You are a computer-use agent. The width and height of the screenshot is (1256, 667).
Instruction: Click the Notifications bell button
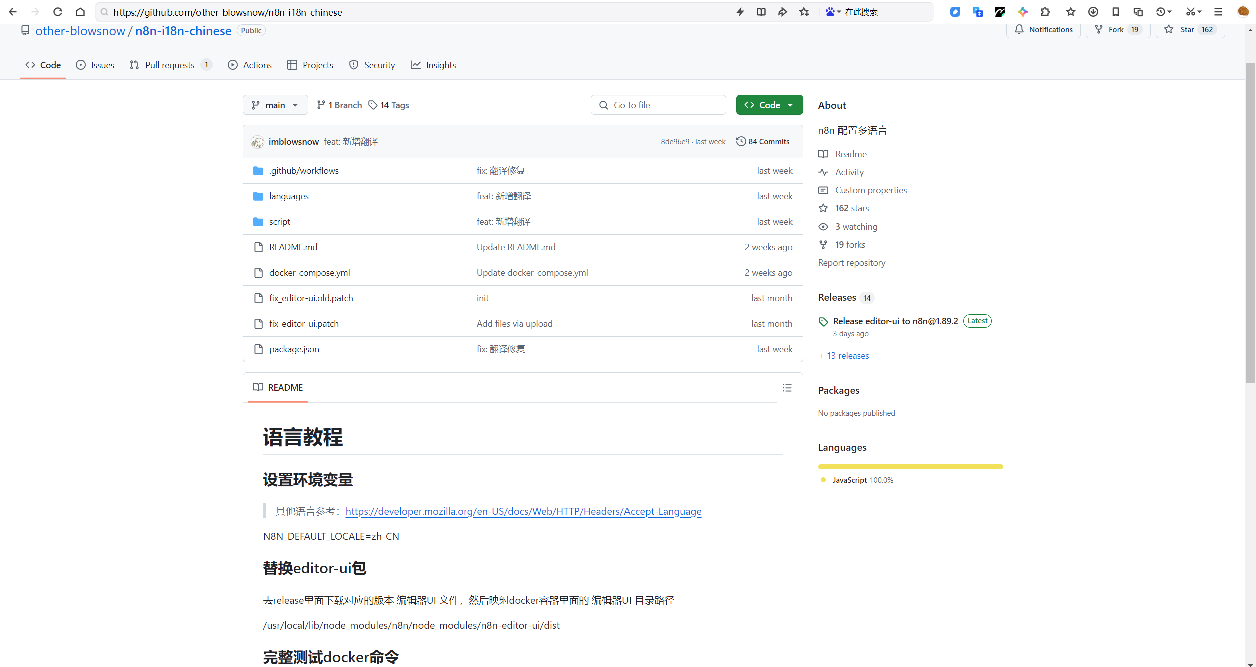tap(1043, 30)
